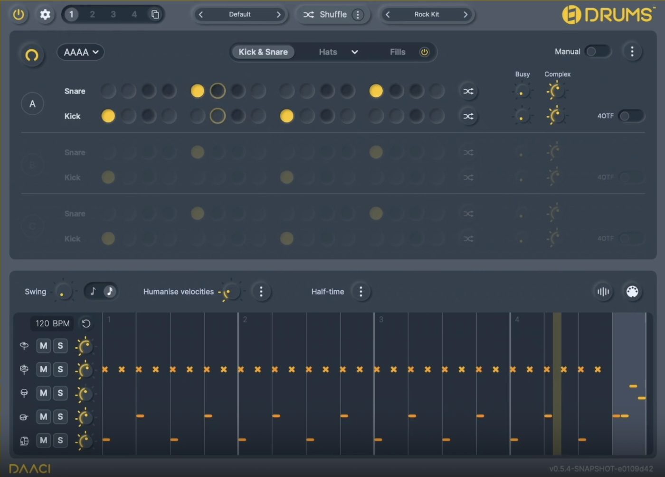Mute the top cymbal track with its M button
Screen dimensions: 665x477
43,346
